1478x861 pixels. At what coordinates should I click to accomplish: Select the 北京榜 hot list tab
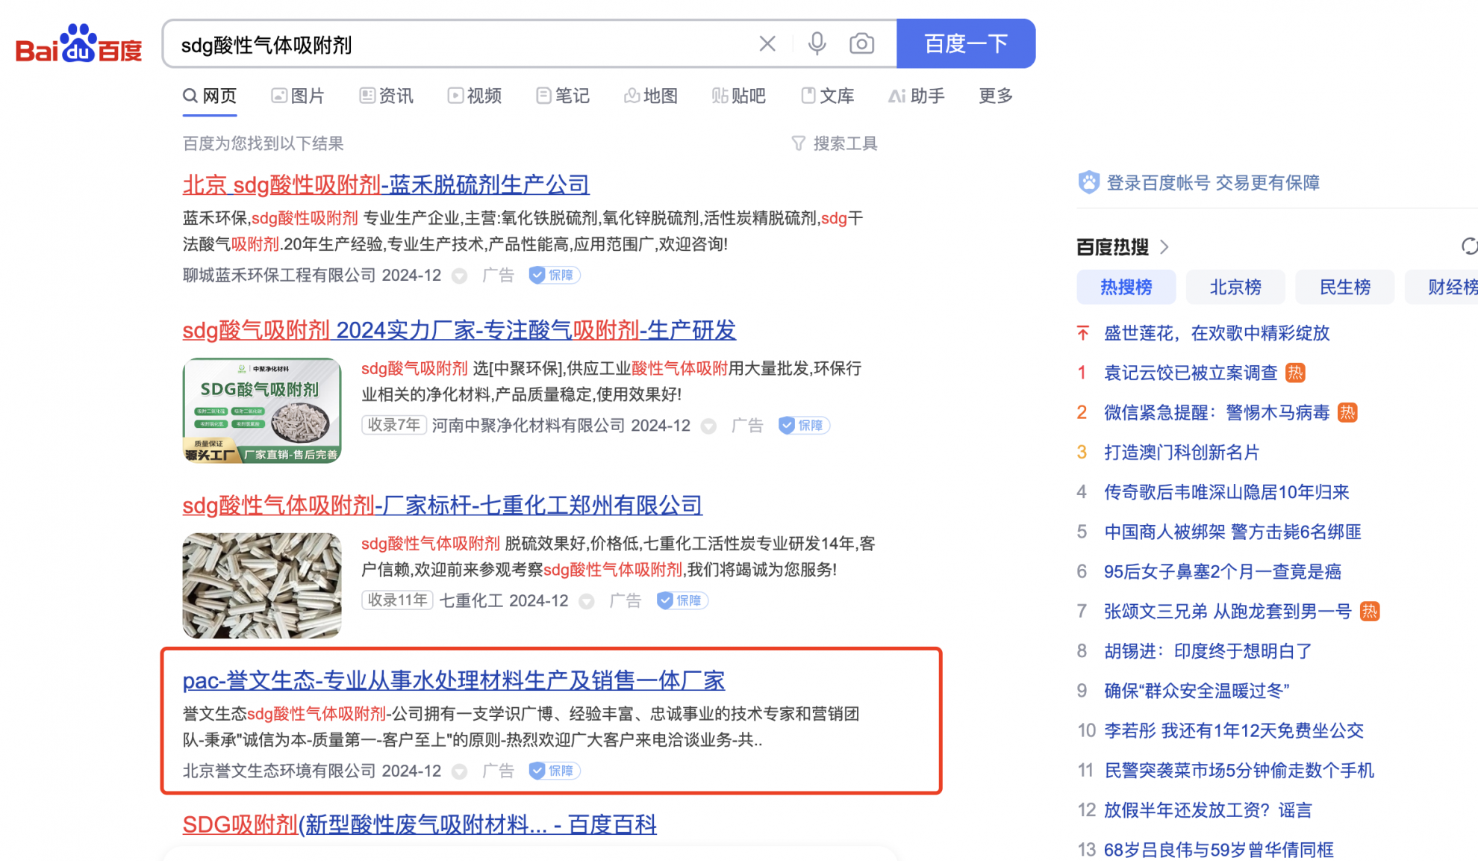click(x=1235, y=287)
